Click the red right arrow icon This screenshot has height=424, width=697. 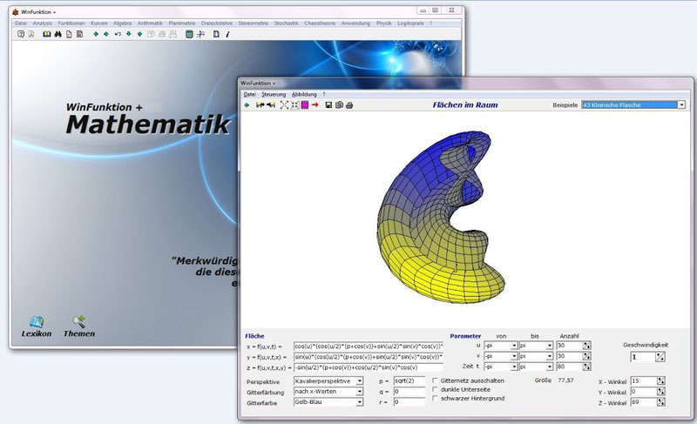point(315,105)
